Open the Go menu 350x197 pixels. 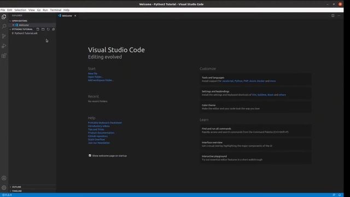tap(39, 10)
